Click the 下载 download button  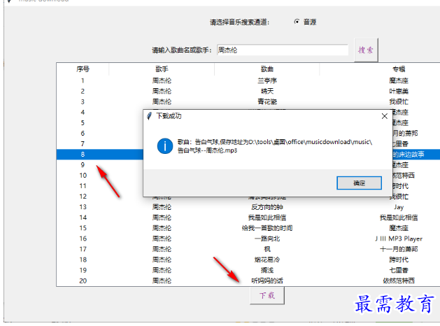[x=267, y=295]
